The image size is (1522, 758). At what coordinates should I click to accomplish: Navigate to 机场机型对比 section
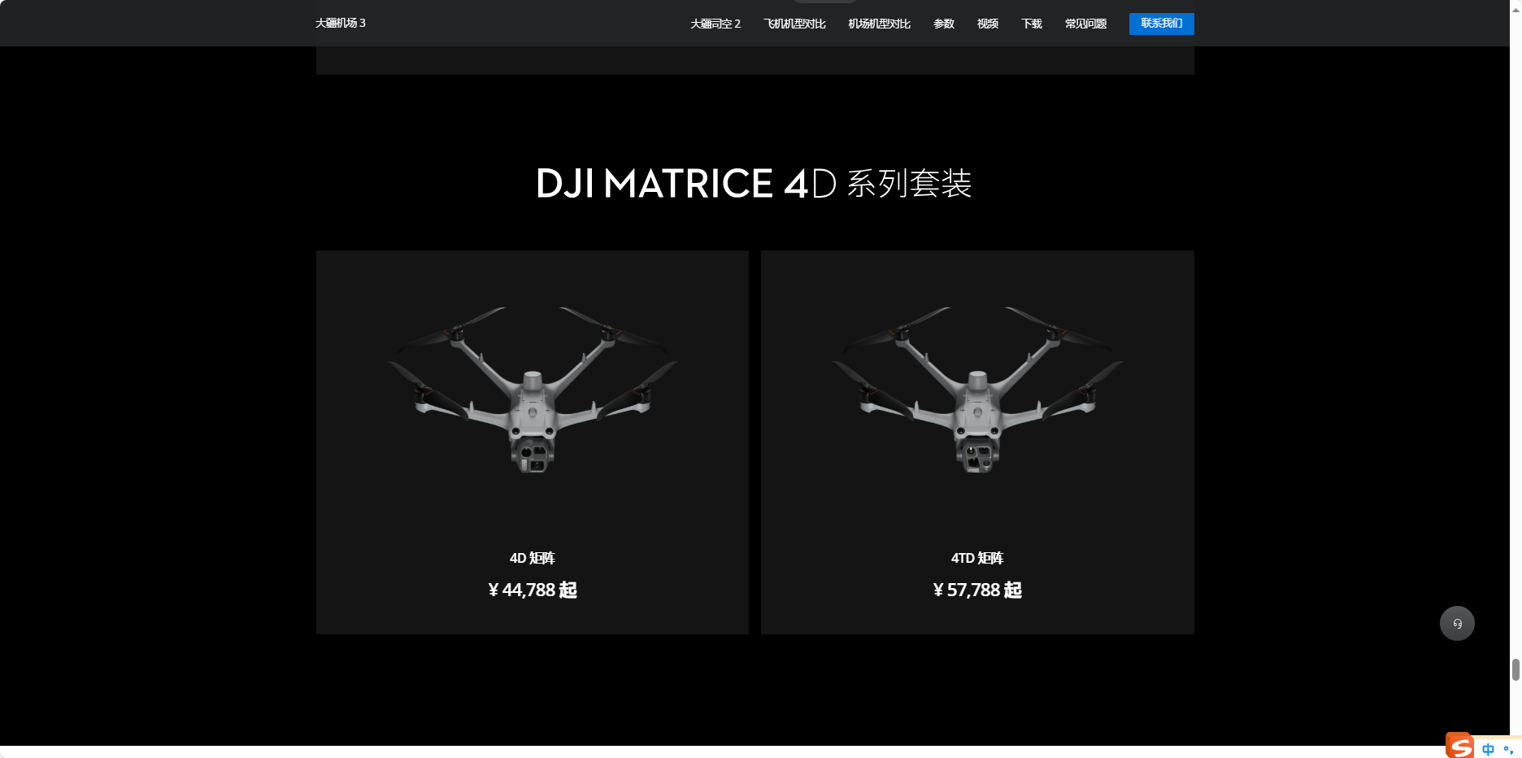[x=878, y=24]
